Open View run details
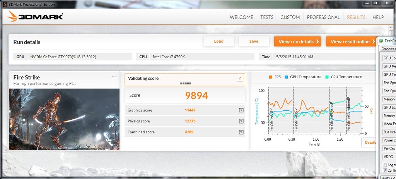 (x=297, y=41)
